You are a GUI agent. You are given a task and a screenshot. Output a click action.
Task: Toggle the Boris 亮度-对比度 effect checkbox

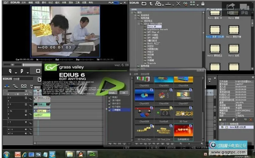pyautogui.click(x=222, y=127)
